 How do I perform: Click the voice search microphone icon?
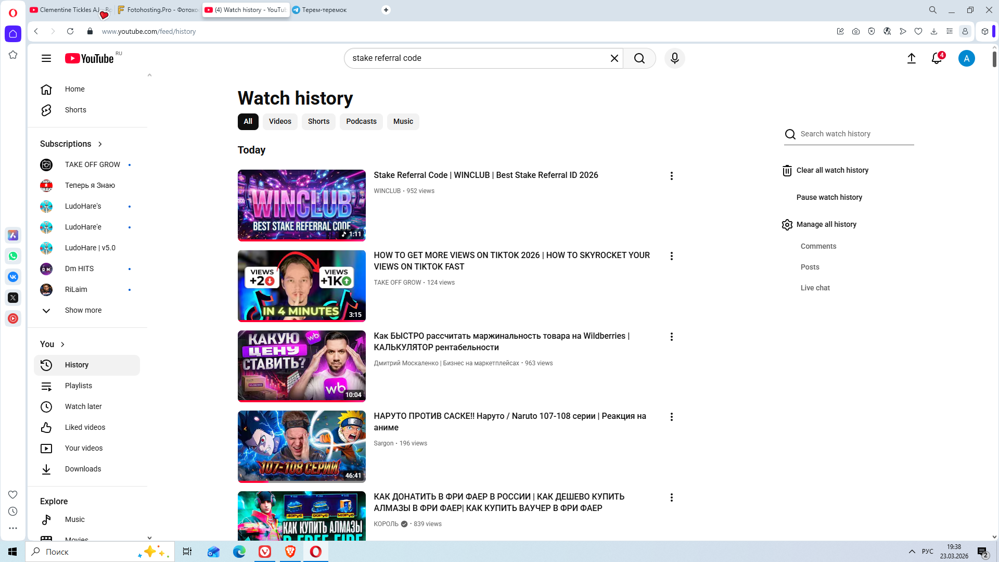pos(674,58)
